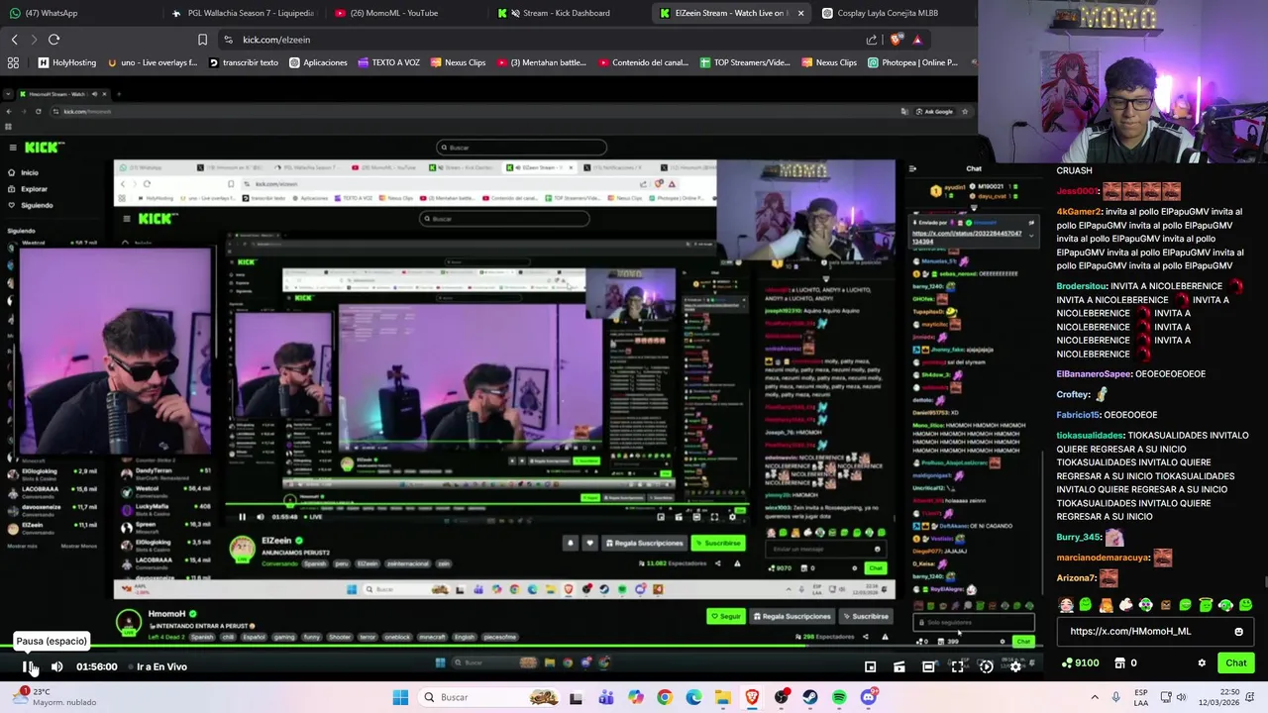
Task: Open TOP Streamers/Vide bookmark
Action: tap(745, 62)
